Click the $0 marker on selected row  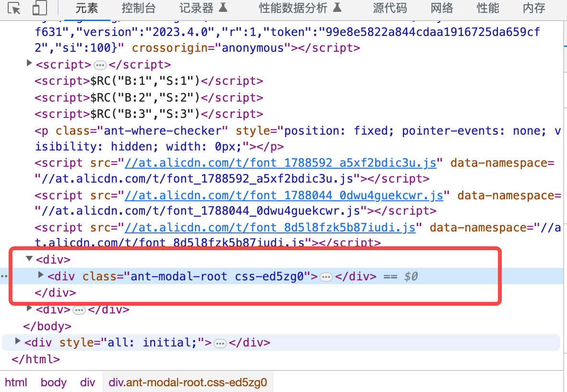click(411, 277)
